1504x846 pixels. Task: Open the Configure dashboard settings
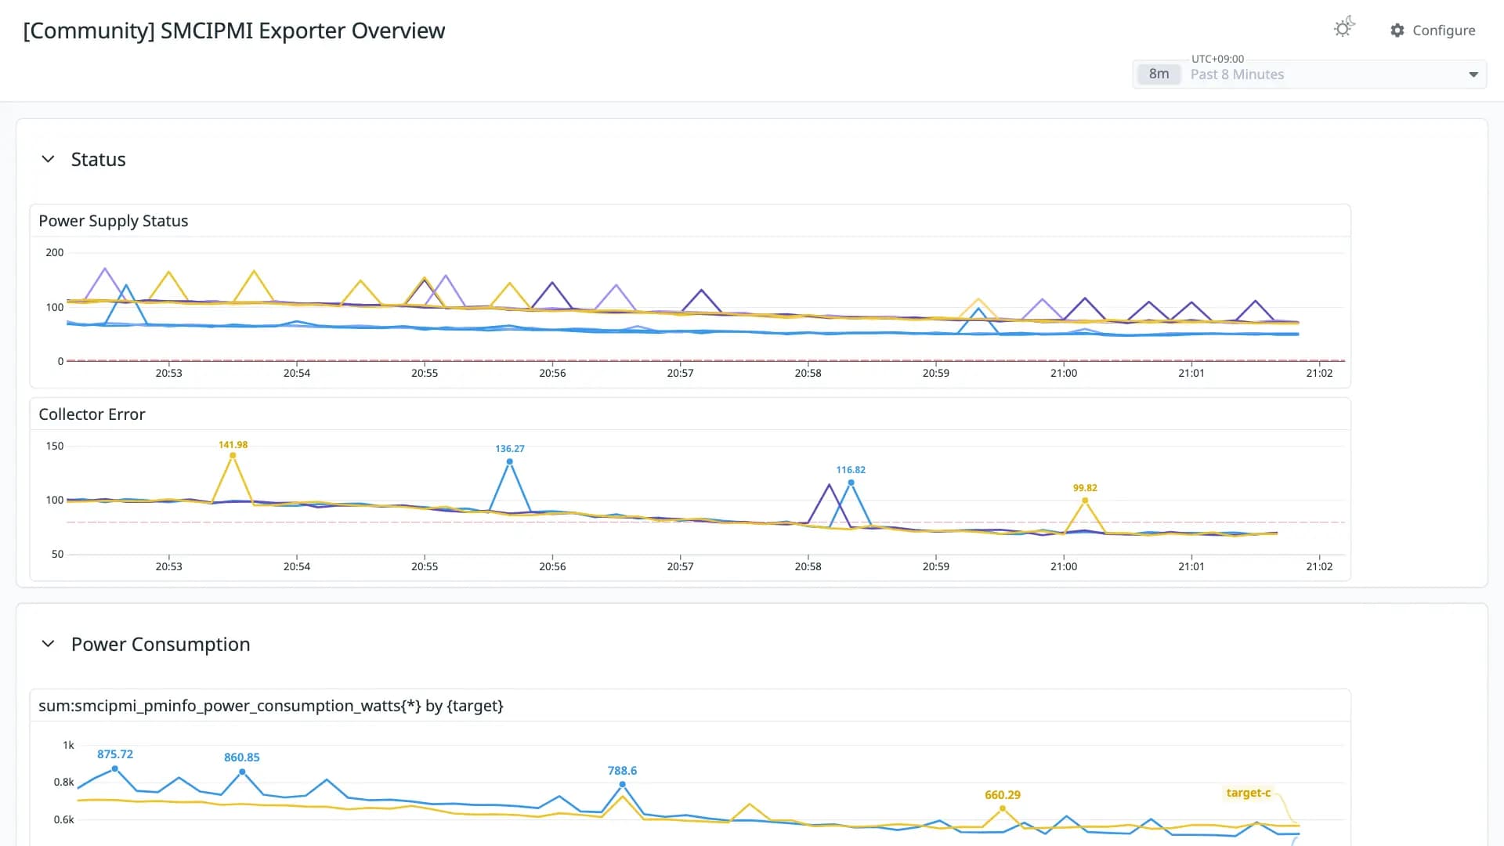(x=1433, y=31)
